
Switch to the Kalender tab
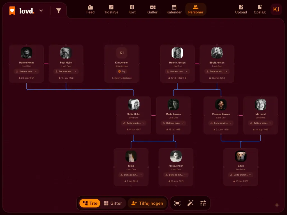pyautogui.click(x=174, y=10)
